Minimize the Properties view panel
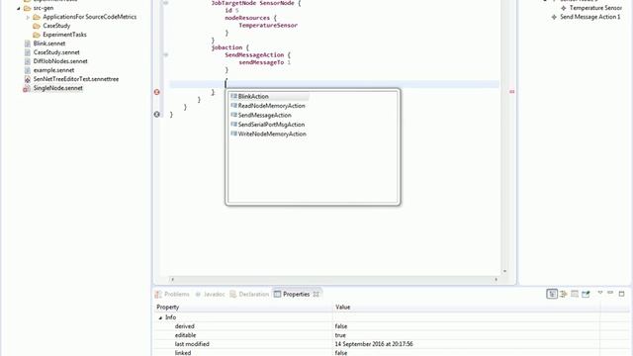This screenshot has height=356, width=633. click(610, 293)
